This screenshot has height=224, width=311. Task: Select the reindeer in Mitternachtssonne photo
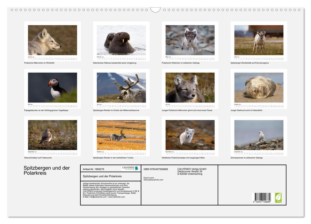pyautogui.click(x=121, y=87)
